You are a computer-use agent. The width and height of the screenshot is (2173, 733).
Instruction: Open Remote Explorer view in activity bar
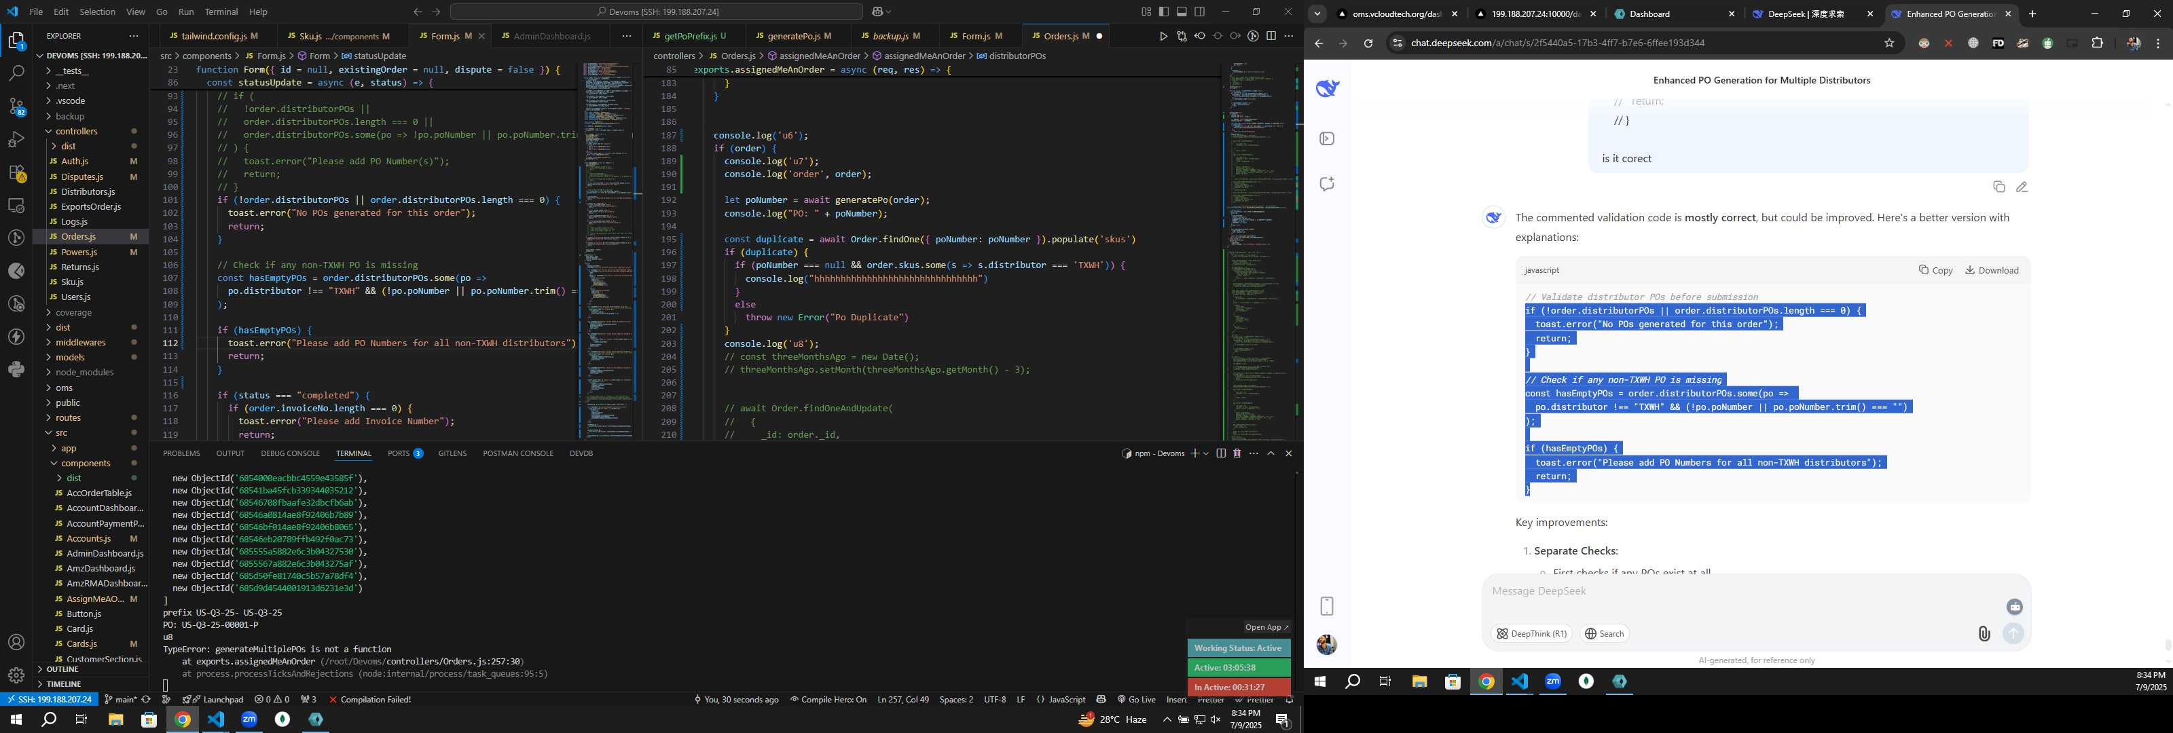tap(16, 205)
